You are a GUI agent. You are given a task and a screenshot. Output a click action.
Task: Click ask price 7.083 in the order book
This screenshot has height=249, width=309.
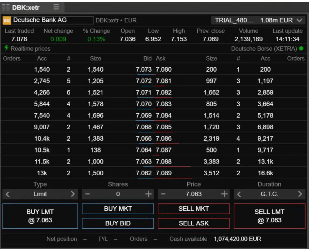click(164, 104)
